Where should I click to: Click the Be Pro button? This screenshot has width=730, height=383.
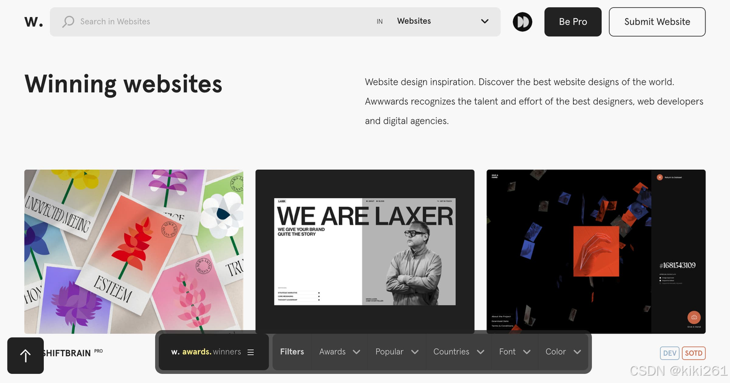[x=573, y=22]
